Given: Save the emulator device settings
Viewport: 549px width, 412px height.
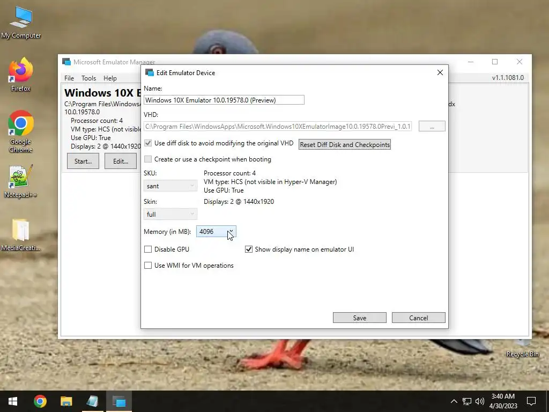Looking at the screenshot, I should [x=360, y=318].
